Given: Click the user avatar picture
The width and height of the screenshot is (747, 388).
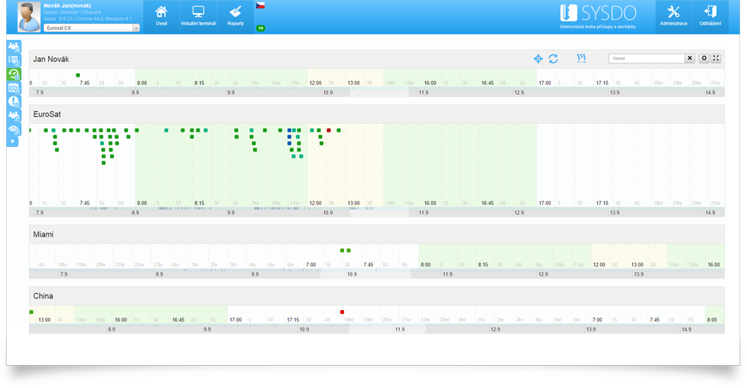Looking at the screenshot, I should coord(29,17).
